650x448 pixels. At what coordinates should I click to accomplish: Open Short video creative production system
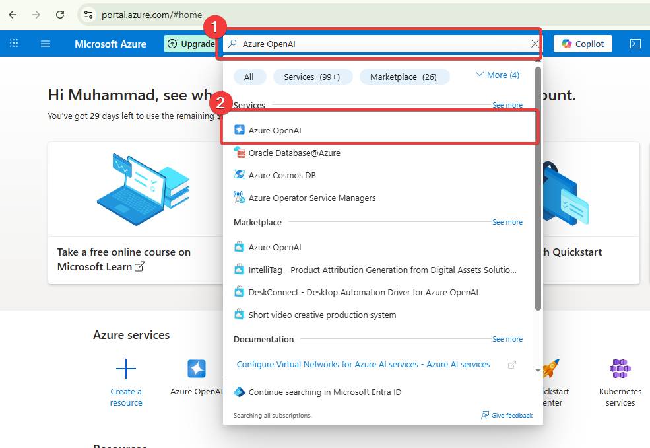379,315
